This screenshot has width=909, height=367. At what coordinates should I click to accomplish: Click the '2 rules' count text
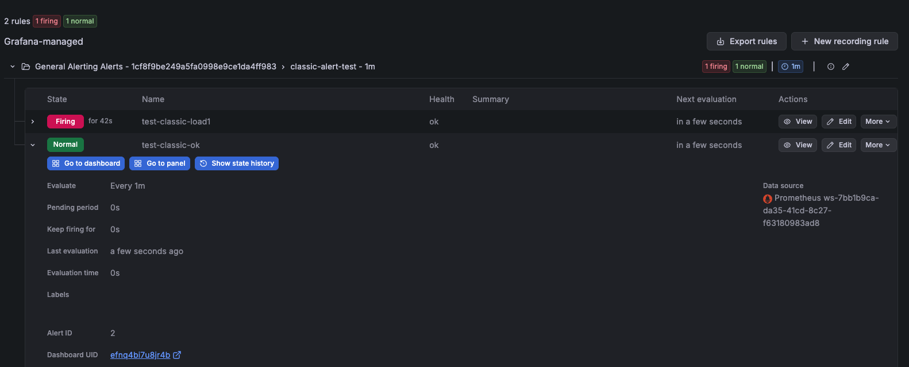(17, 21)
